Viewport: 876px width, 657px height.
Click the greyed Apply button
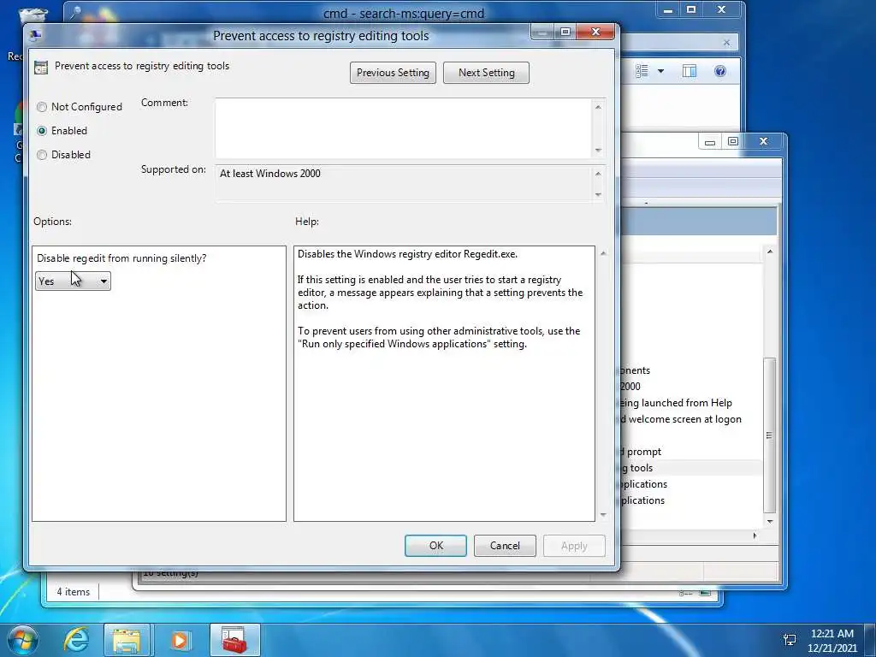coord(574,546)
